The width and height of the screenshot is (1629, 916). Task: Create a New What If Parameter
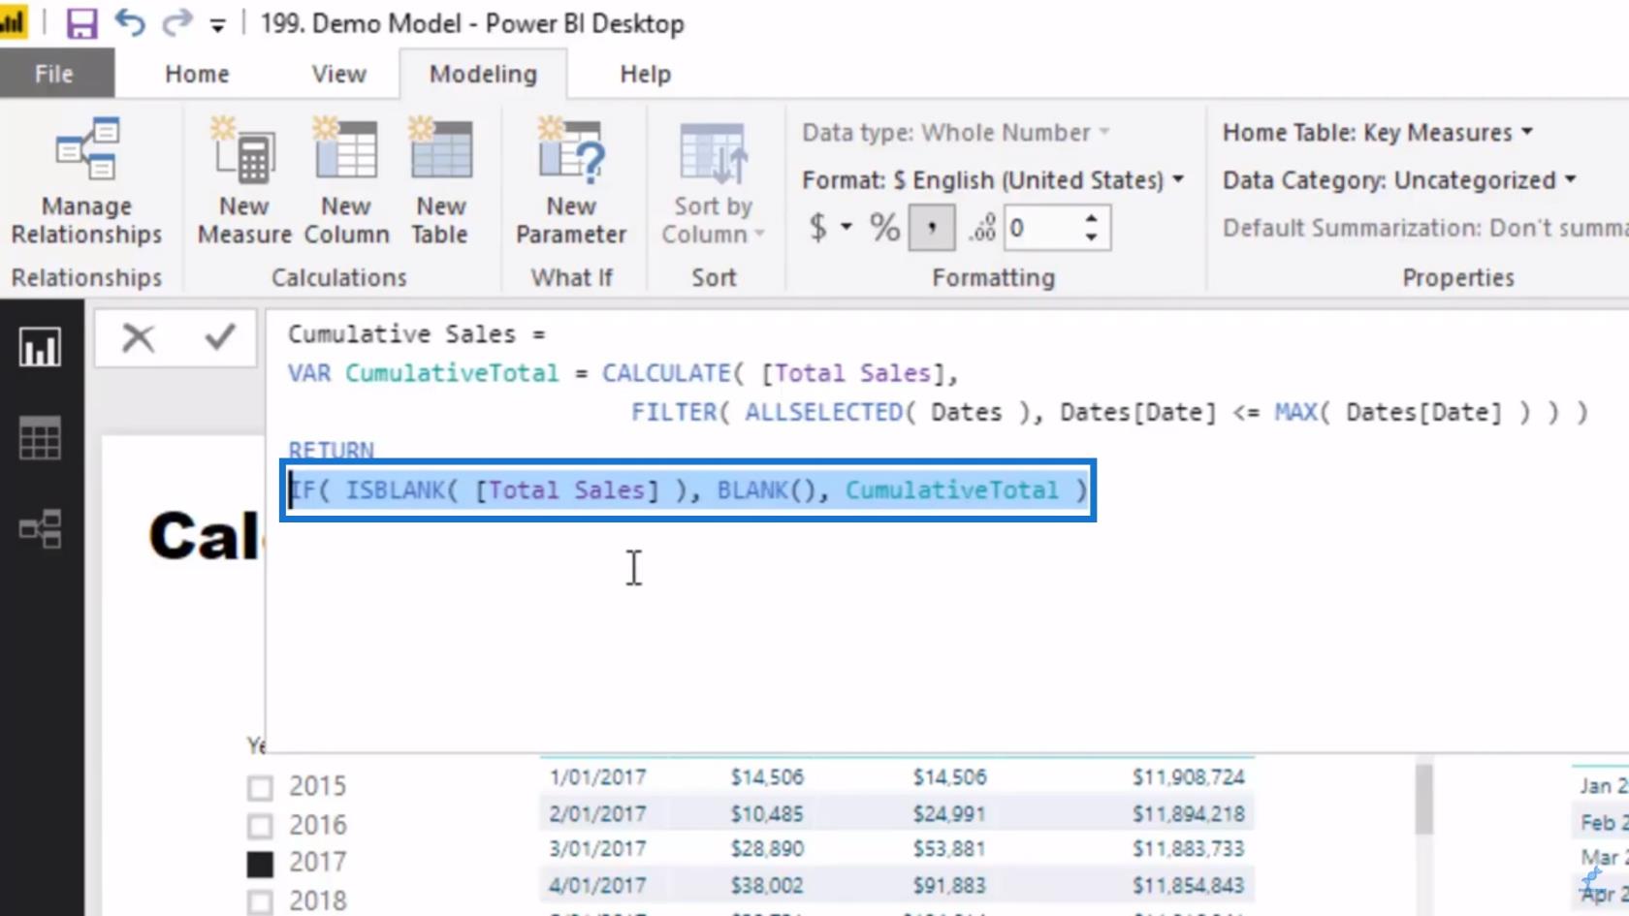tap(571, 181)
